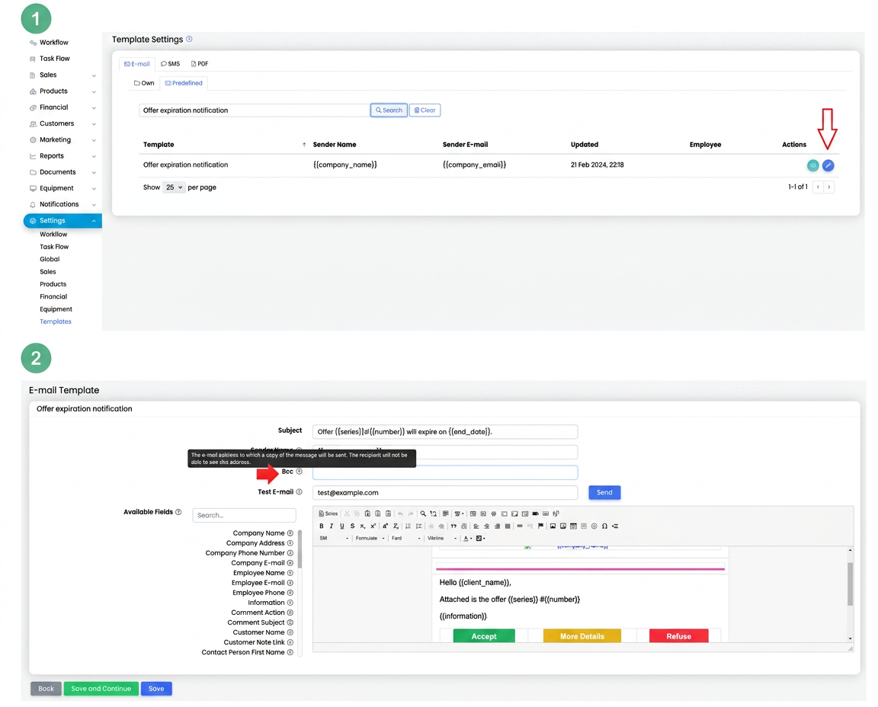Switch to the Own templates tab
Screen dimensions: 878x707
144,83
